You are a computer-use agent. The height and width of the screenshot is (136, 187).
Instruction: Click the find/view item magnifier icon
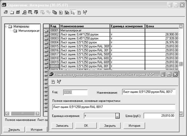click(24, 12)
